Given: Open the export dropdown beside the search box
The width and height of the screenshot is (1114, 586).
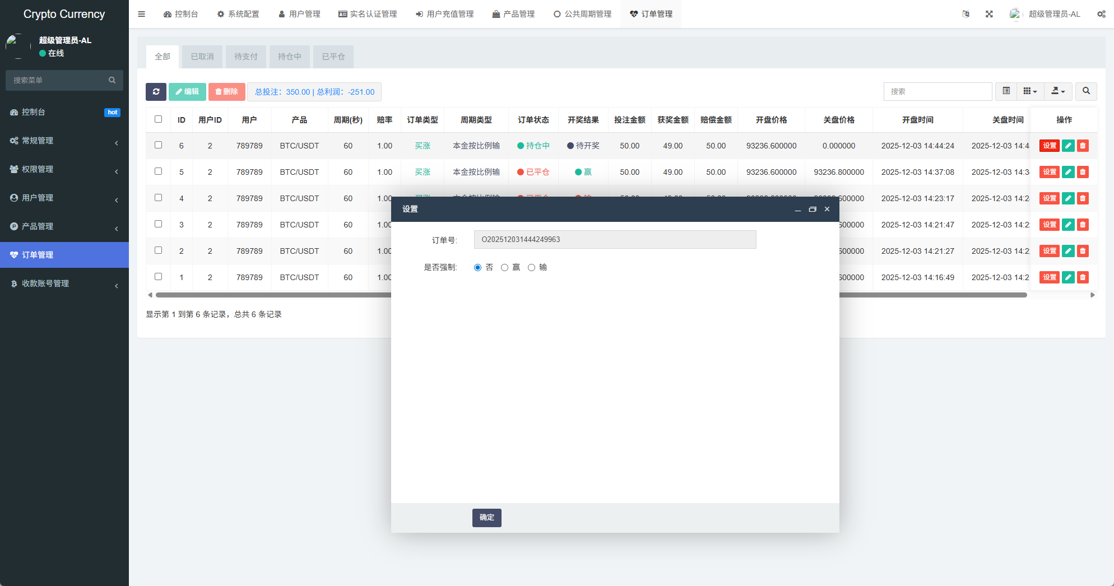Looking at the screenshot, I should pos(1058,91).
